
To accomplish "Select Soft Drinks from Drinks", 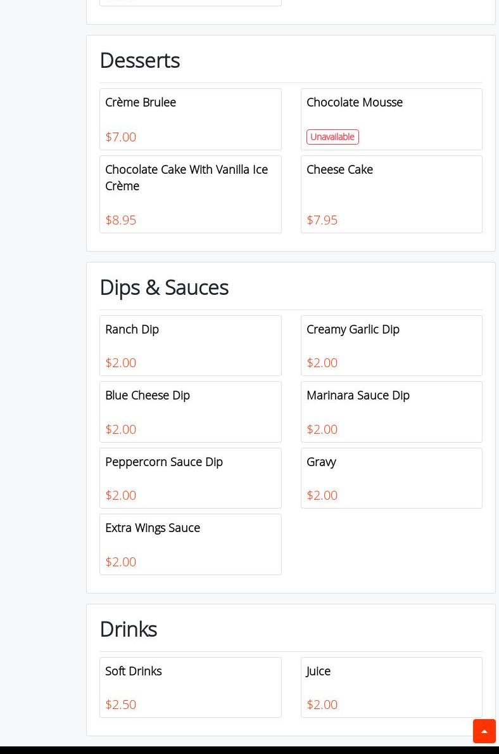I will 190,687.
